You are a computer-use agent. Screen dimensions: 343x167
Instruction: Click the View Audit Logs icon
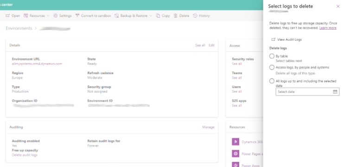[x=273, y=39]
